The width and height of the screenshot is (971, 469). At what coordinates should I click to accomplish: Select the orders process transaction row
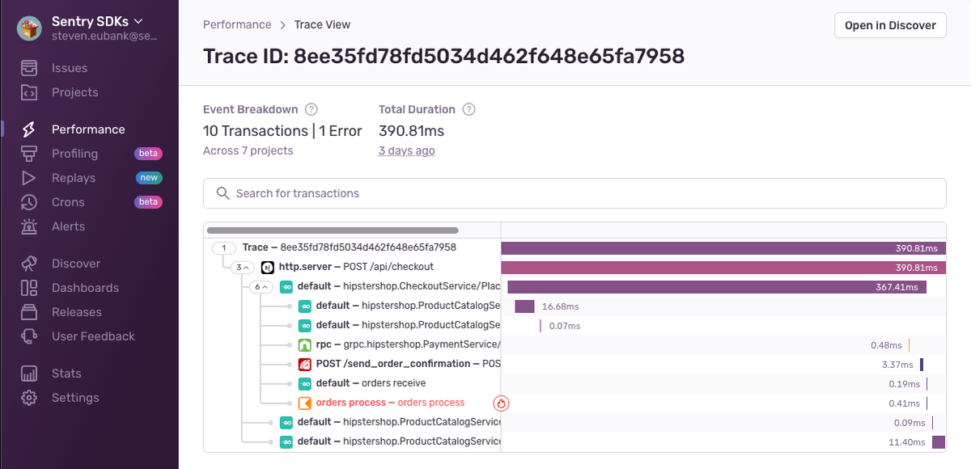[x=575, y=403]
